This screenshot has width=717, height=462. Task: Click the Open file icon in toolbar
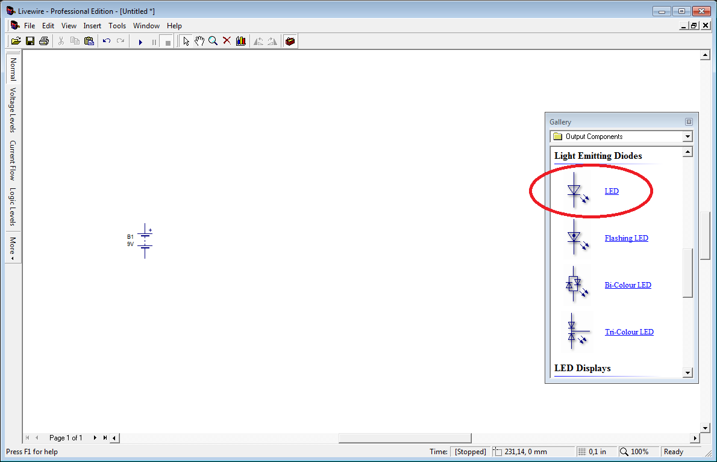[16, 41]
